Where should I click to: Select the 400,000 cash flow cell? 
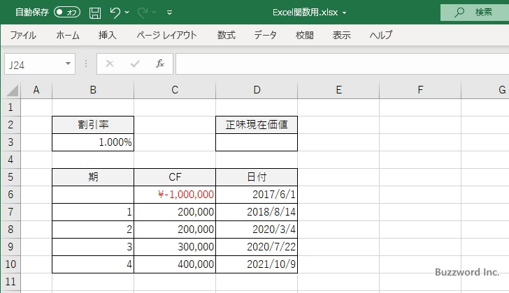point(175,264)
